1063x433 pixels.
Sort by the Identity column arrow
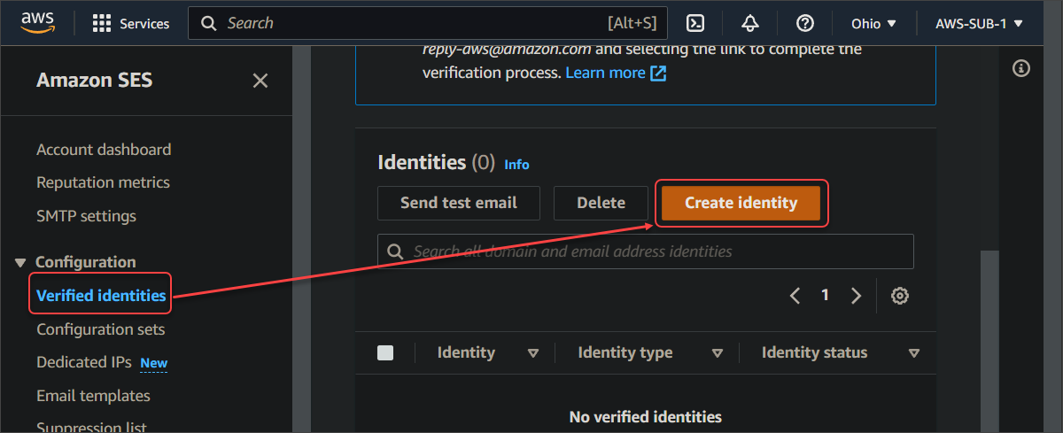(533, 353)
